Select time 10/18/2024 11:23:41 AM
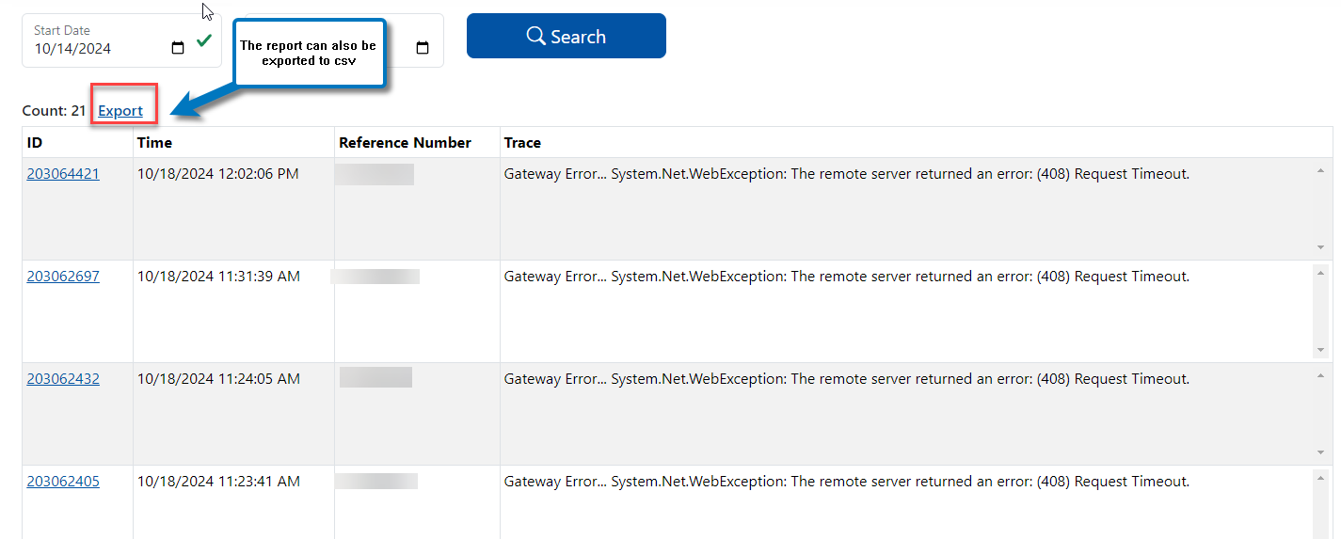 (218, 481)
